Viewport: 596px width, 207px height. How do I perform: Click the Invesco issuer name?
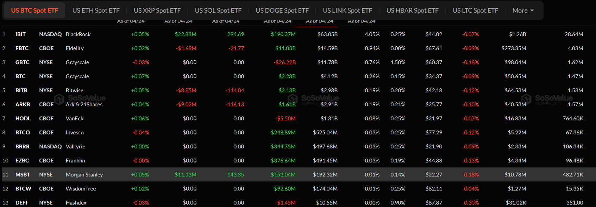pos(75,133)
